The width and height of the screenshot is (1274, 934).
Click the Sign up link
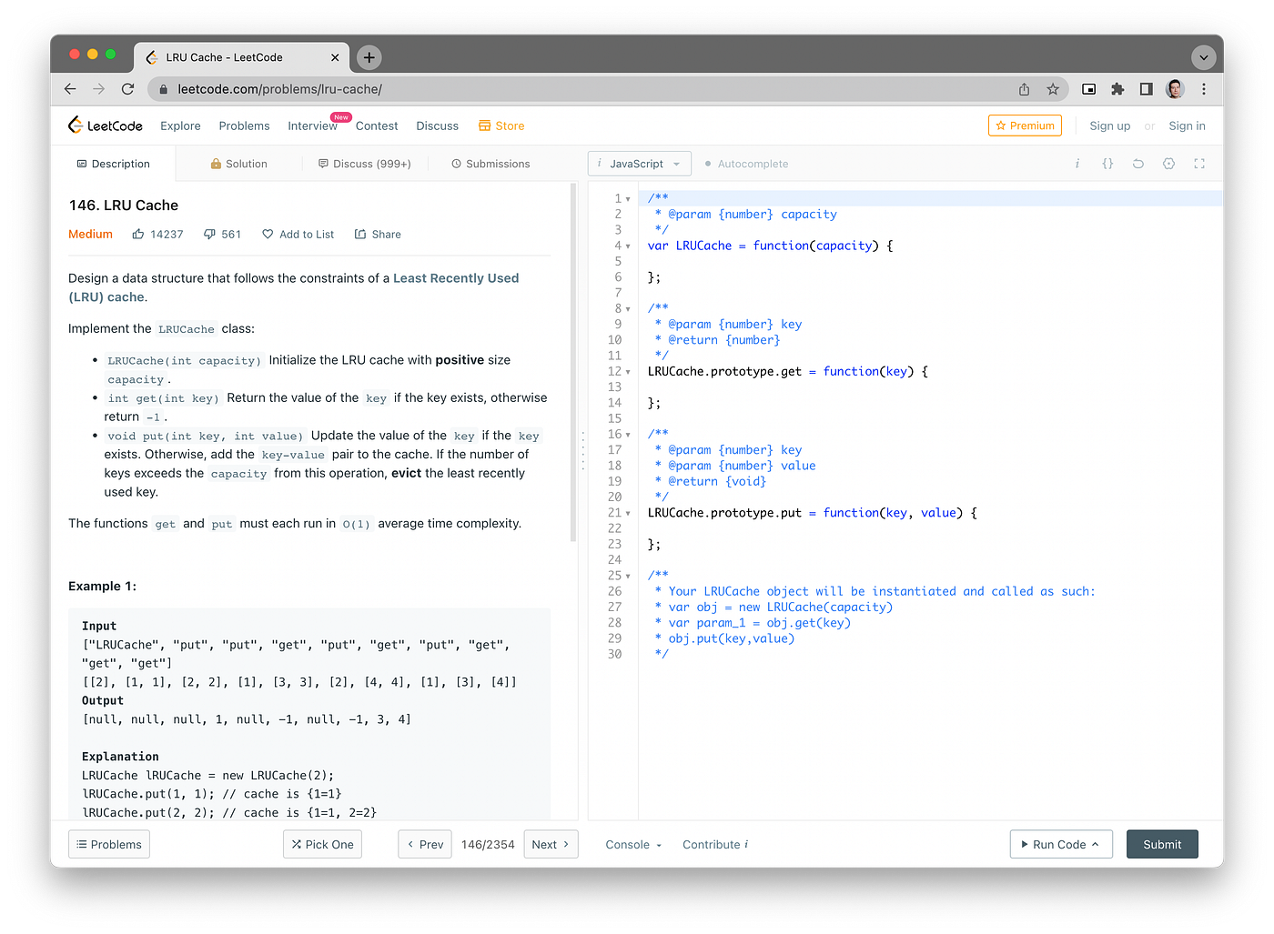pos(1109,126)
